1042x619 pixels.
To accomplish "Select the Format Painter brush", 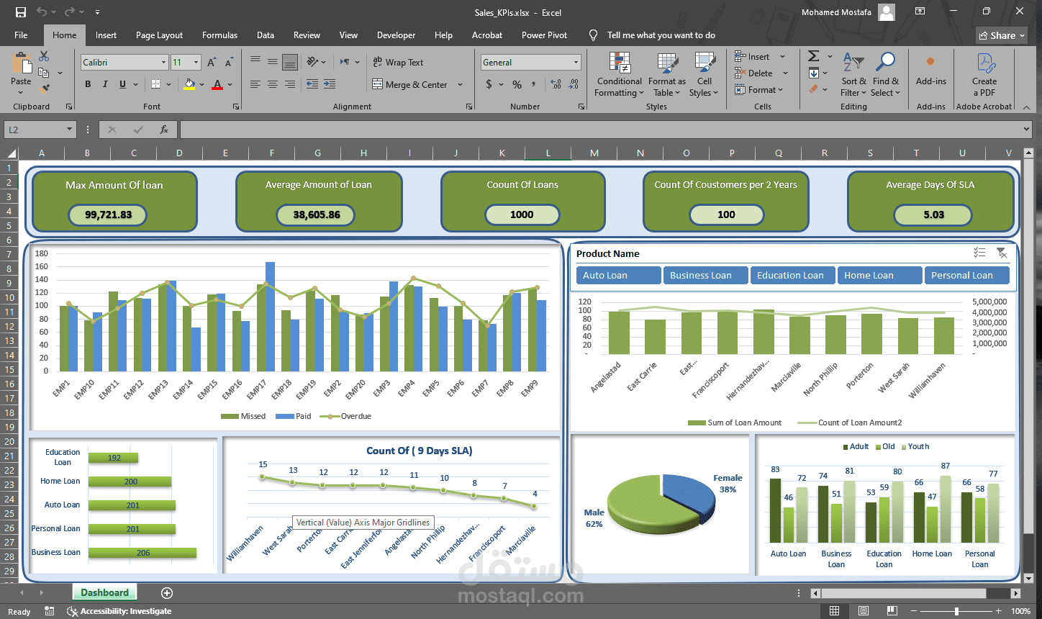I will (x=44, y=89).
